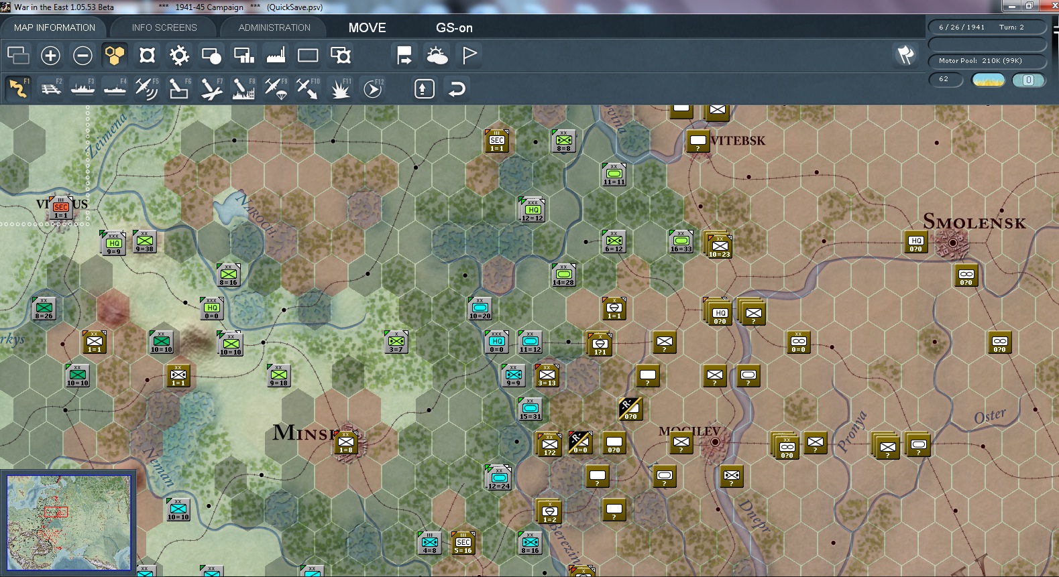Click the undo return-arrow icon

[x=457, y=88]
